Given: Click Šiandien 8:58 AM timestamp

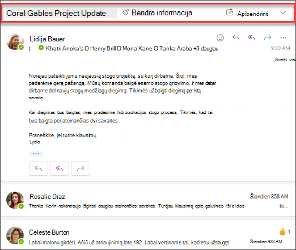Looking at the screenshot, I should pos(269,197).
